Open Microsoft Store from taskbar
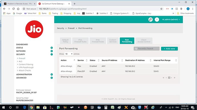Image resolution: width=197 pixels, height=110 pixels. [45, 107]
